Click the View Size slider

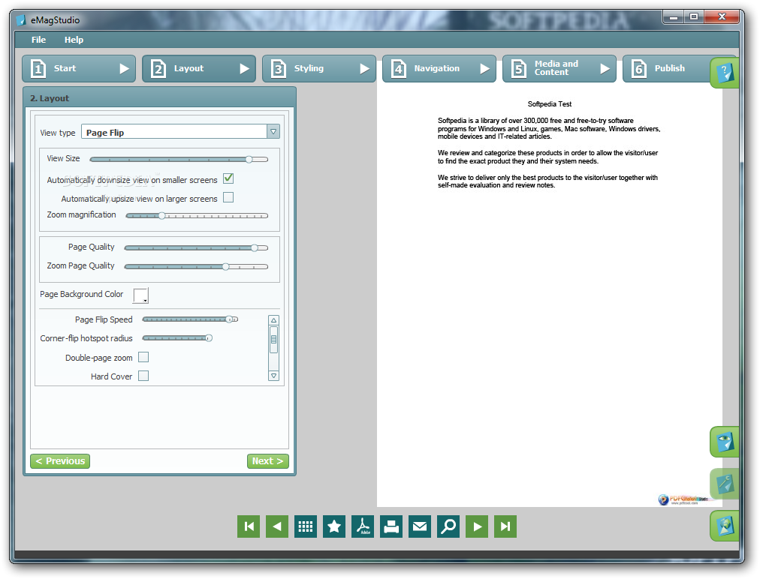pyautogui.click(x=179, y=159)
